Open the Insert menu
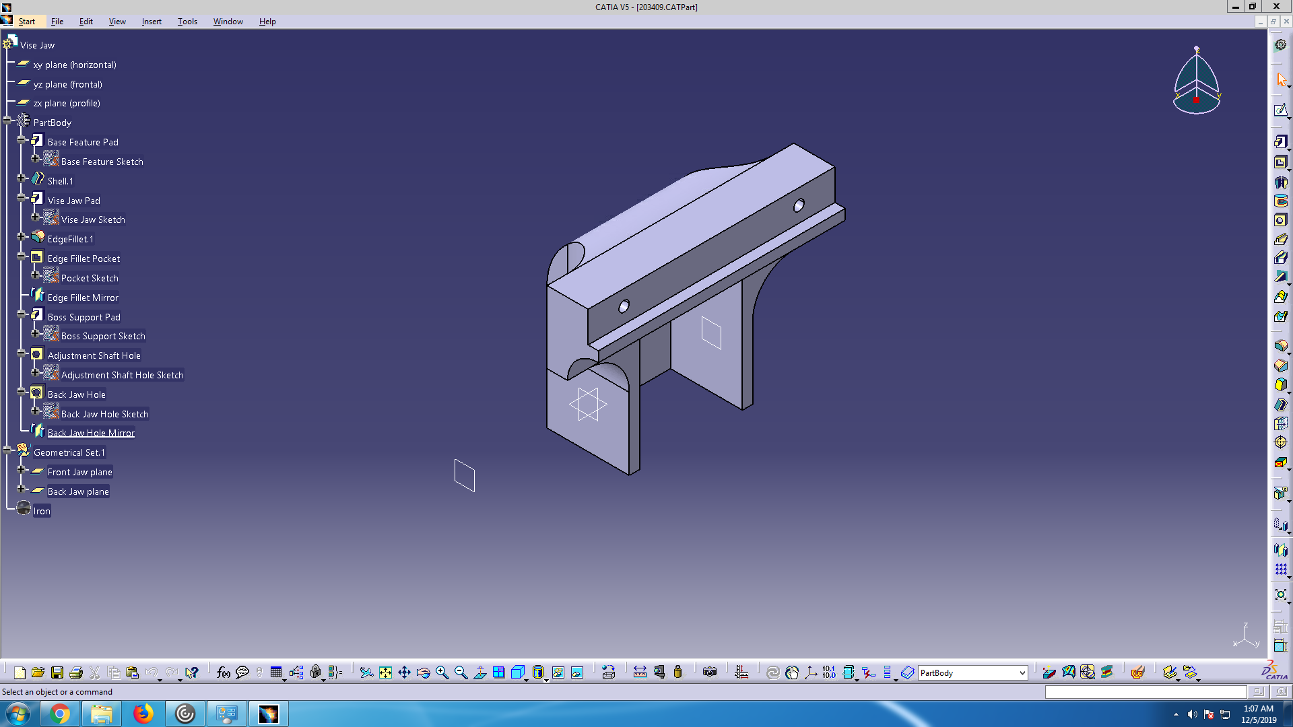Image resolution: width=1293 pixels, height=727 pixels. pos(151,22)
